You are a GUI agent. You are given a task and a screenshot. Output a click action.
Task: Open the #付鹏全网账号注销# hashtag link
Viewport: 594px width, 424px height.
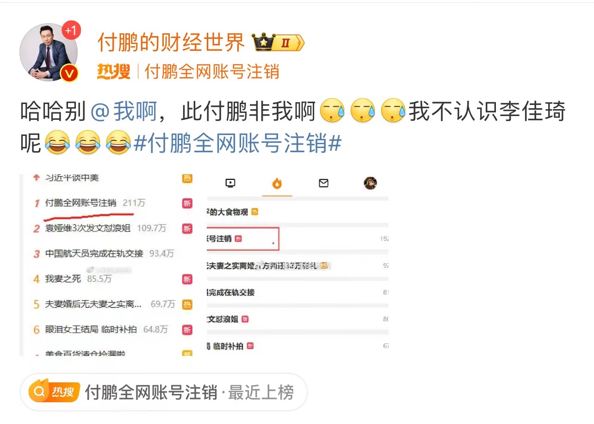pyautogui.click(x=237, y=144)
